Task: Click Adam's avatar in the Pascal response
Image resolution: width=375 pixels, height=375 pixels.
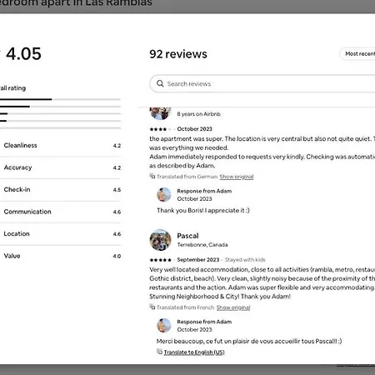Action: coord(164,325)
